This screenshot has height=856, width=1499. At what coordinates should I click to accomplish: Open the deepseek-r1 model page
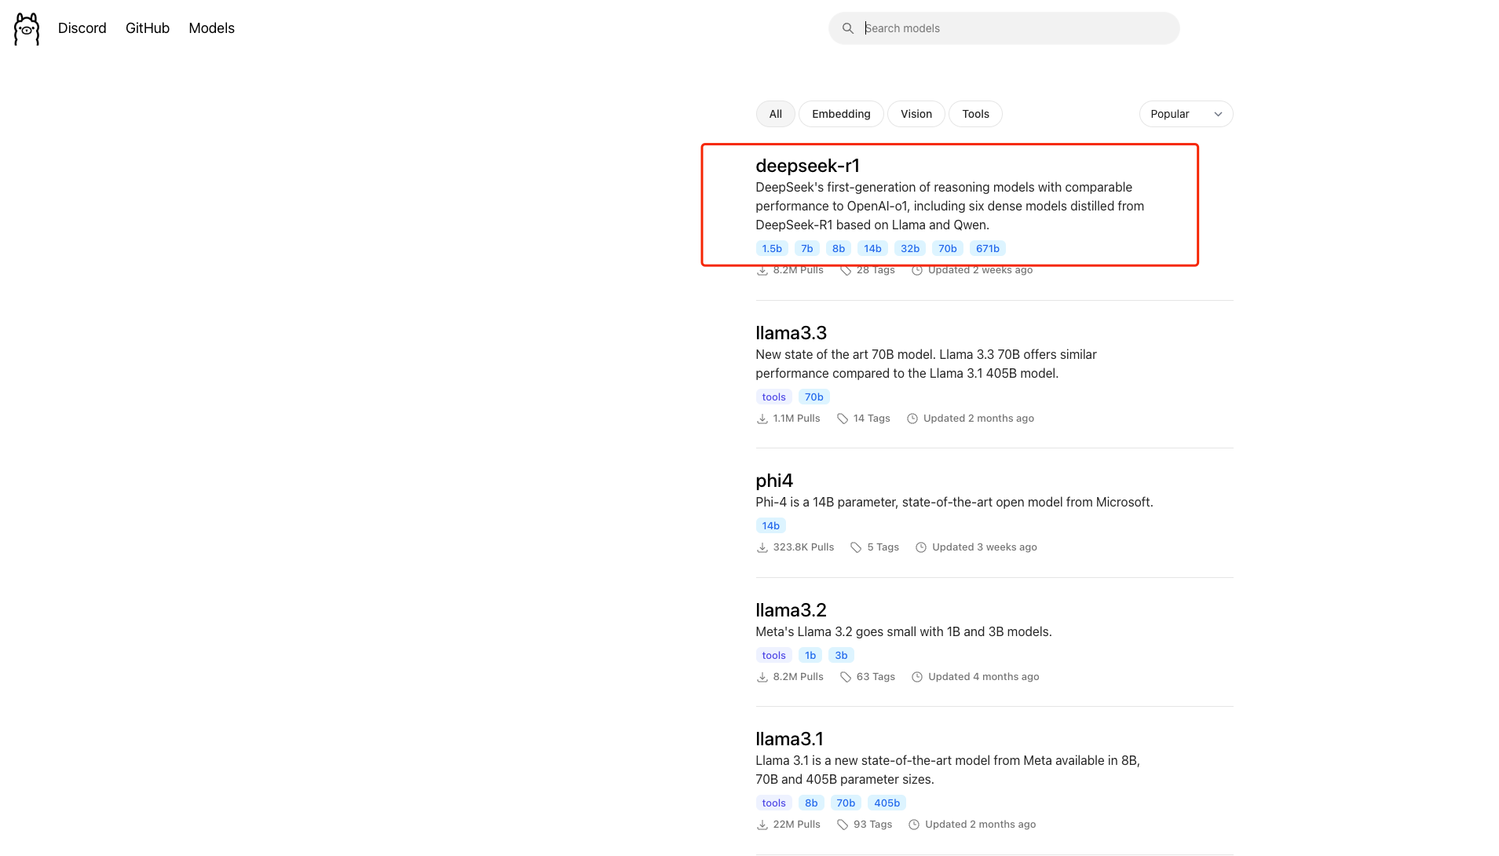tap(807, 166)
